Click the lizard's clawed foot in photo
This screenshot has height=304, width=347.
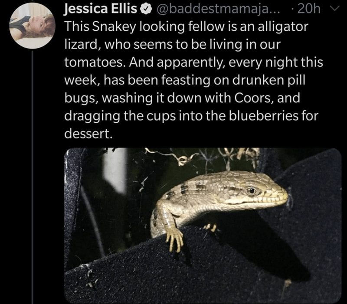175,240
